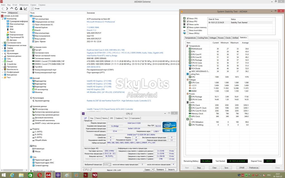Image resolution: width=285 pixels, height=178 pixels.
Task: Click the Internet Explorer taskbar icon
Action: 12,175
